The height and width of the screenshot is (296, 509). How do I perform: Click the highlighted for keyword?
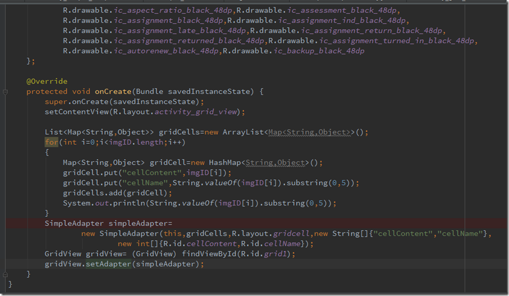click(51, 142)
